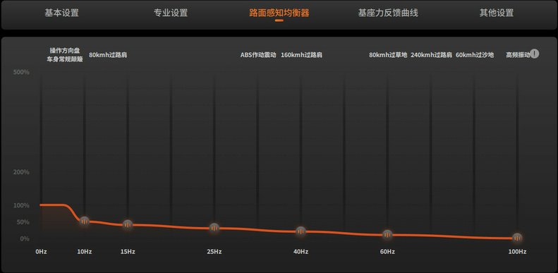This screenshot has height=273, width=558.
Task: Open the 基座力反馈曲线 tab
Action: pyautogui.click(x=388, y=13)
